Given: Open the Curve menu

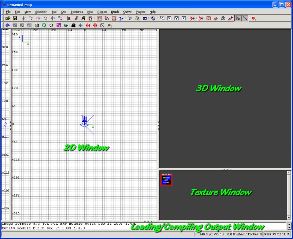Looking at the screenshot, I should [x=127, y=12].
